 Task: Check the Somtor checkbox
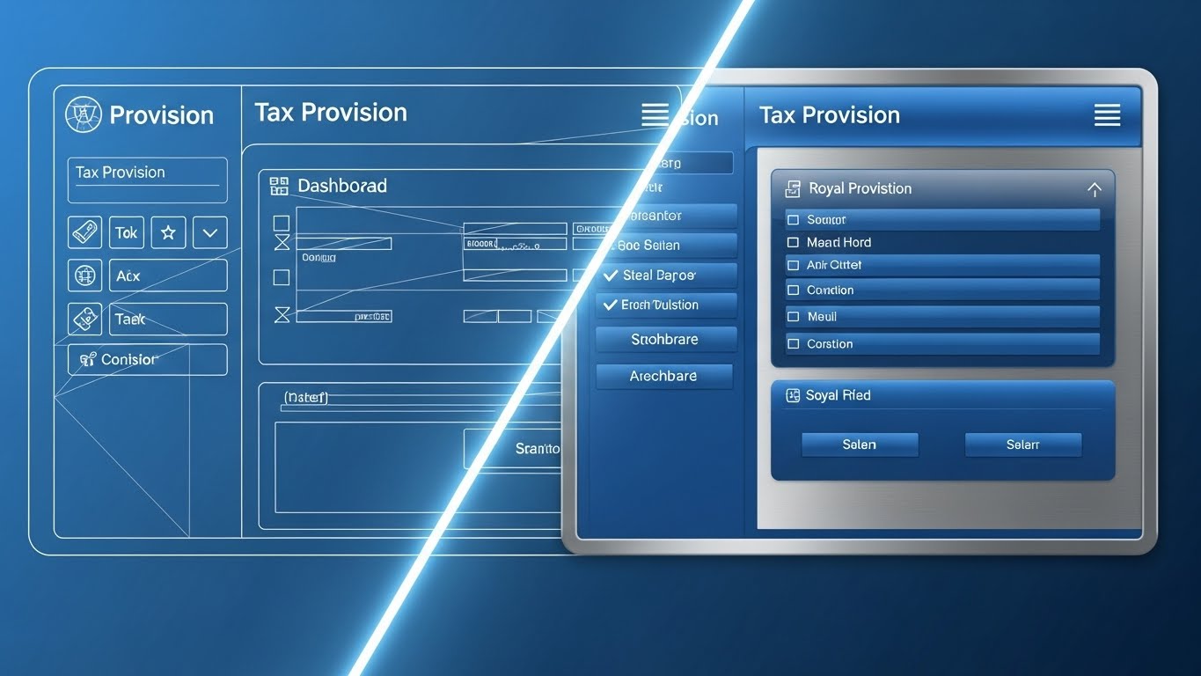[x=793, y=220]
